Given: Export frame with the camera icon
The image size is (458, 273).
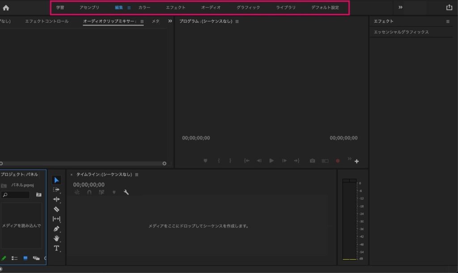Looking at the screenshot, I should [312, 161].
